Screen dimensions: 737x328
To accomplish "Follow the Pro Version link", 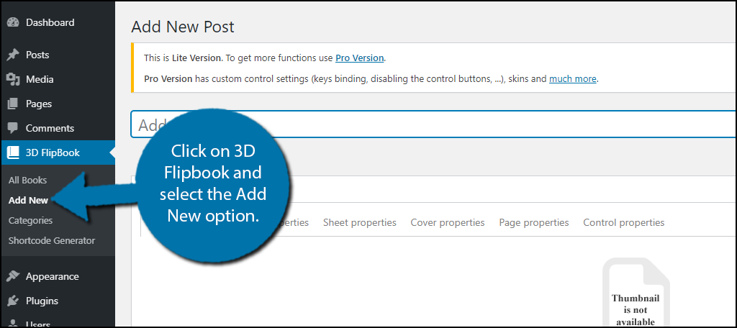I will tap(360, 58).
